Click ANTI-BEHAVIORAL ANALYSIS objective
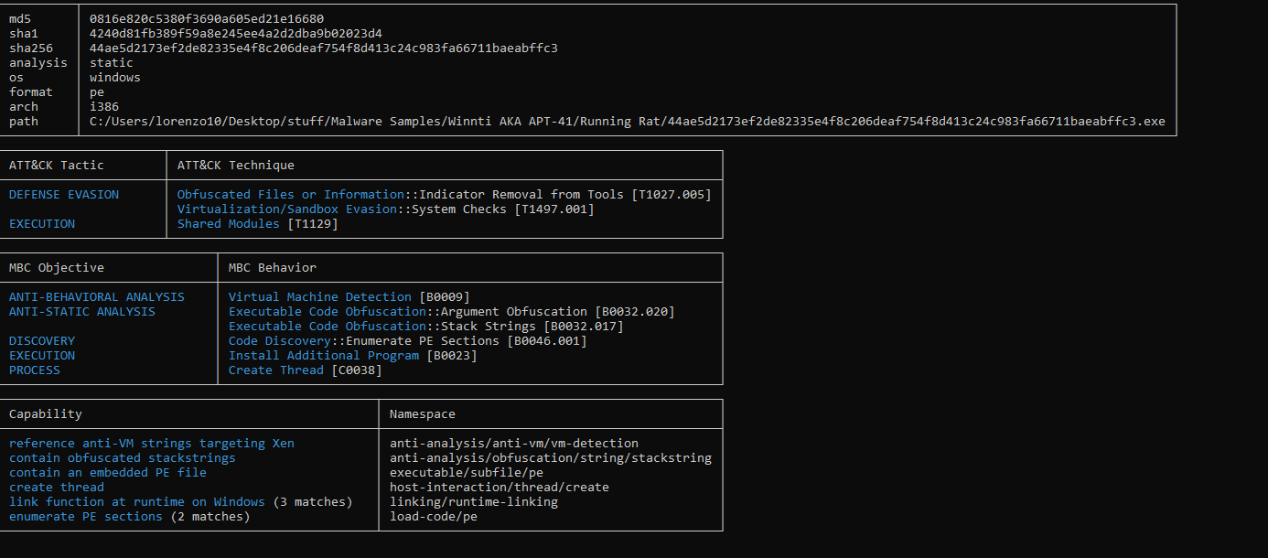The height and width of the screenshot is (558, 1268). click(97, 297)
